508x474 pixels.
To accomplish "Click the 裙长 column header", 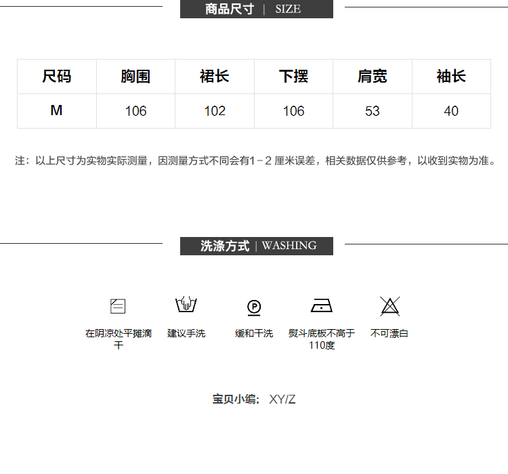I will click(x=215, y=77).
